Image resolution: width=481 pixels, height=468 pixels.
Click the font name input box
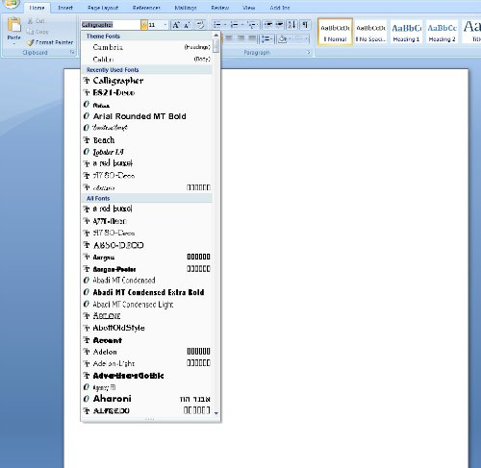coord(111,25)
